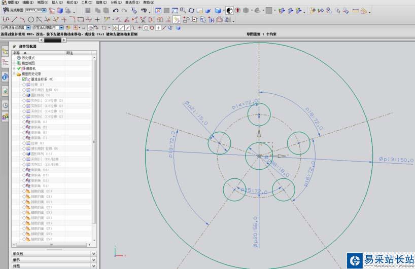Click the Rotate view icon
The image size is (415, 269).
(x=191, y=10)
